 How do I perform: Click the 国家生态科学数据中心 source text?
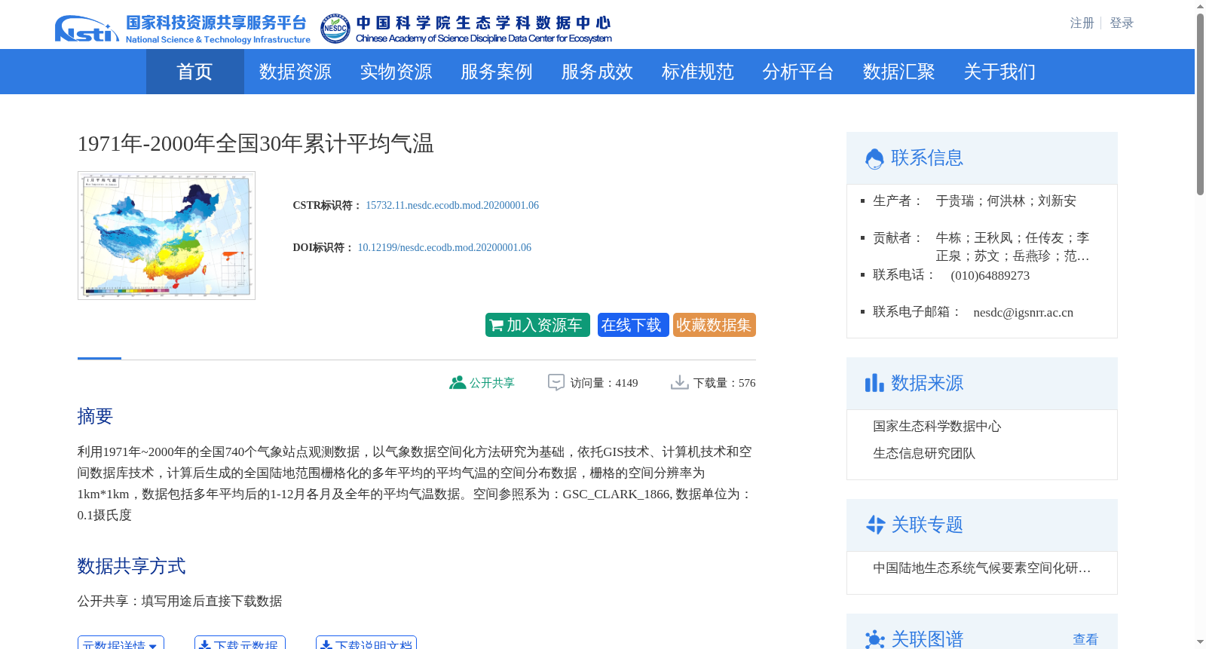(937, 426)
